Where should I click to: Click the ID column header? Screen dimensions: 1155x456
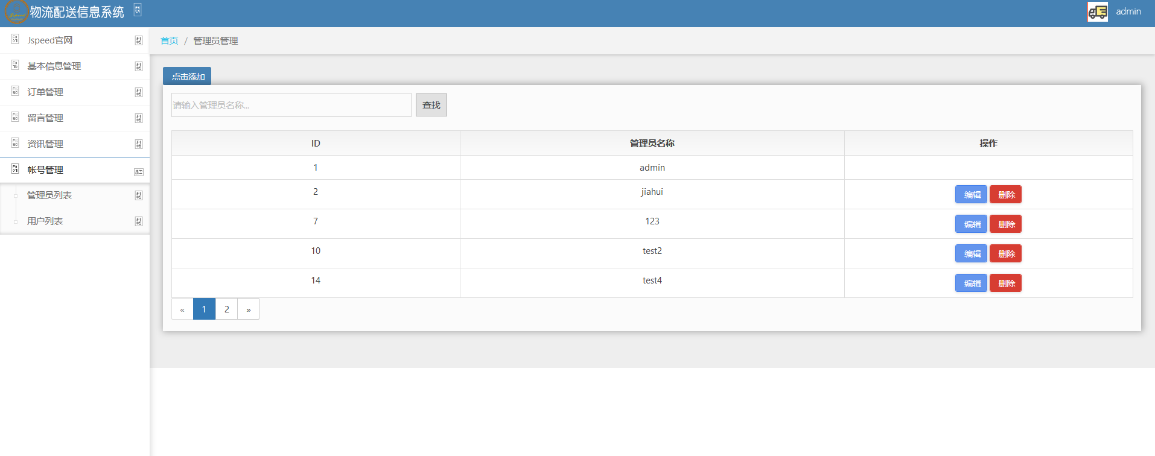tap(316, 143)
